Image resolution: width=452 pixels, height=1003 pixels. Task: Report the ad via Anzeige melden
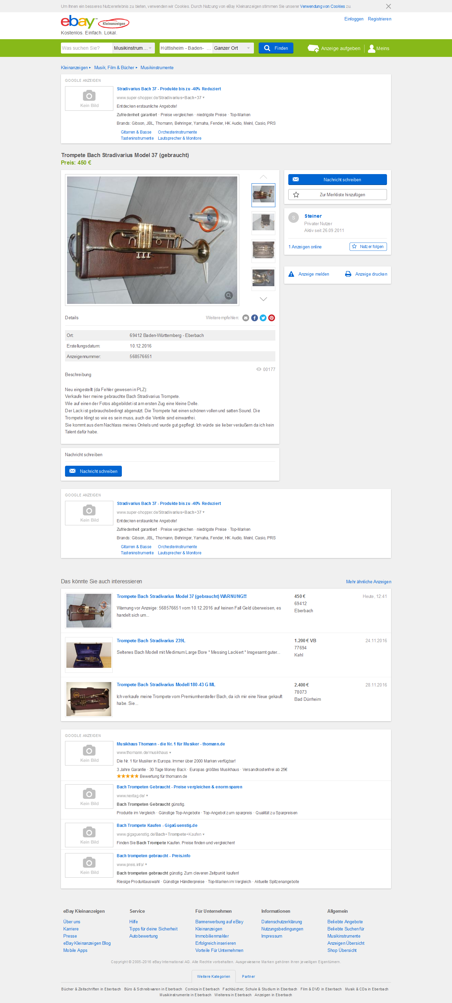tap(309, 274)
